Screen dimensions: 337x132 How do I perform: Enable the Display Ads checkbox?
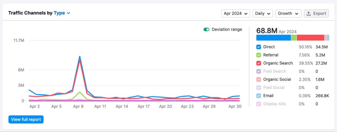pos(258,104)
